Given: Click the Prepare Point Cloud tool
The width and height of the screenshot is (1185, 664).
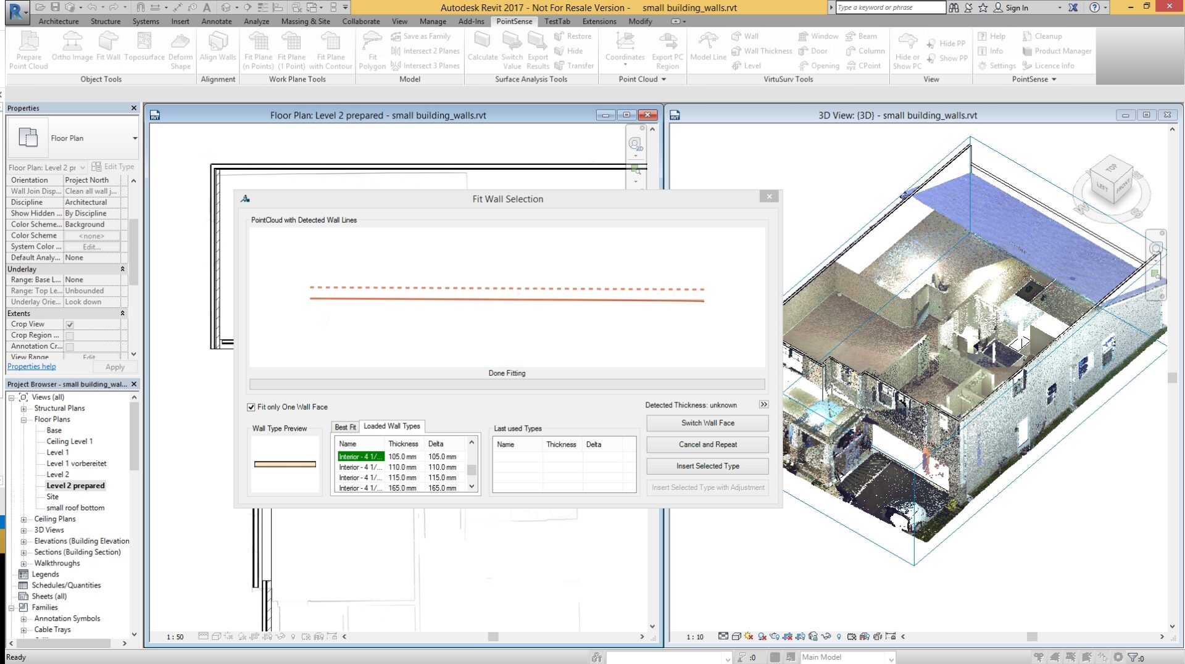Looking at the screenshot, I should point(28,51).
